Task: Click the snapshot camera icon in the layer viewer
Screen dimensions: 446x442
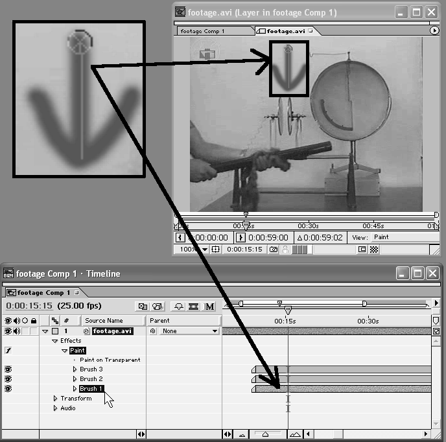Action: (x=274, y=249)
